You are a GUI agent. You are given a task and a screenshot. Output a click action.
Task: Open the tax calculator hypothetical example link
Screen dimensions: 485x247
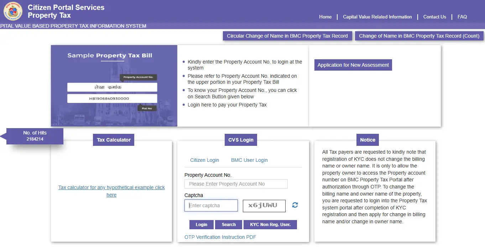pyautogui.click(x=111, y=191)
